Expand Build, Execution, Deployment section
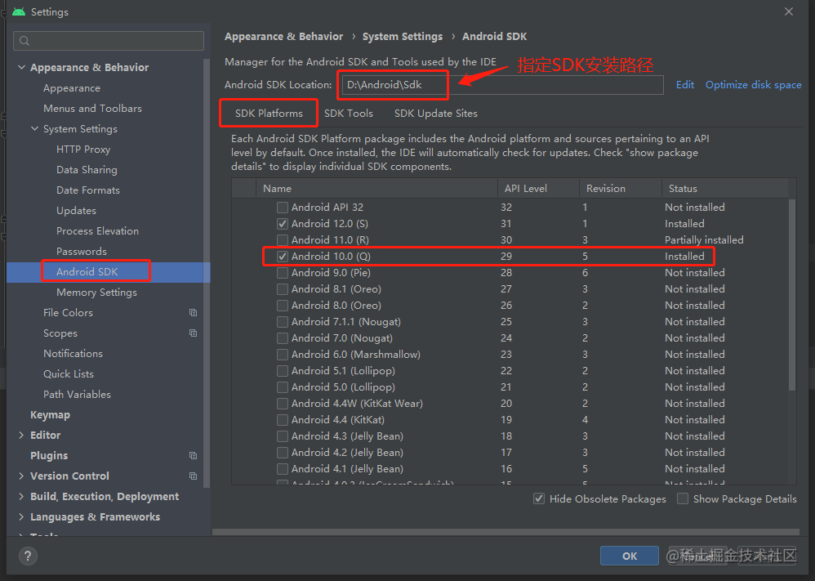 pos(21,496)
